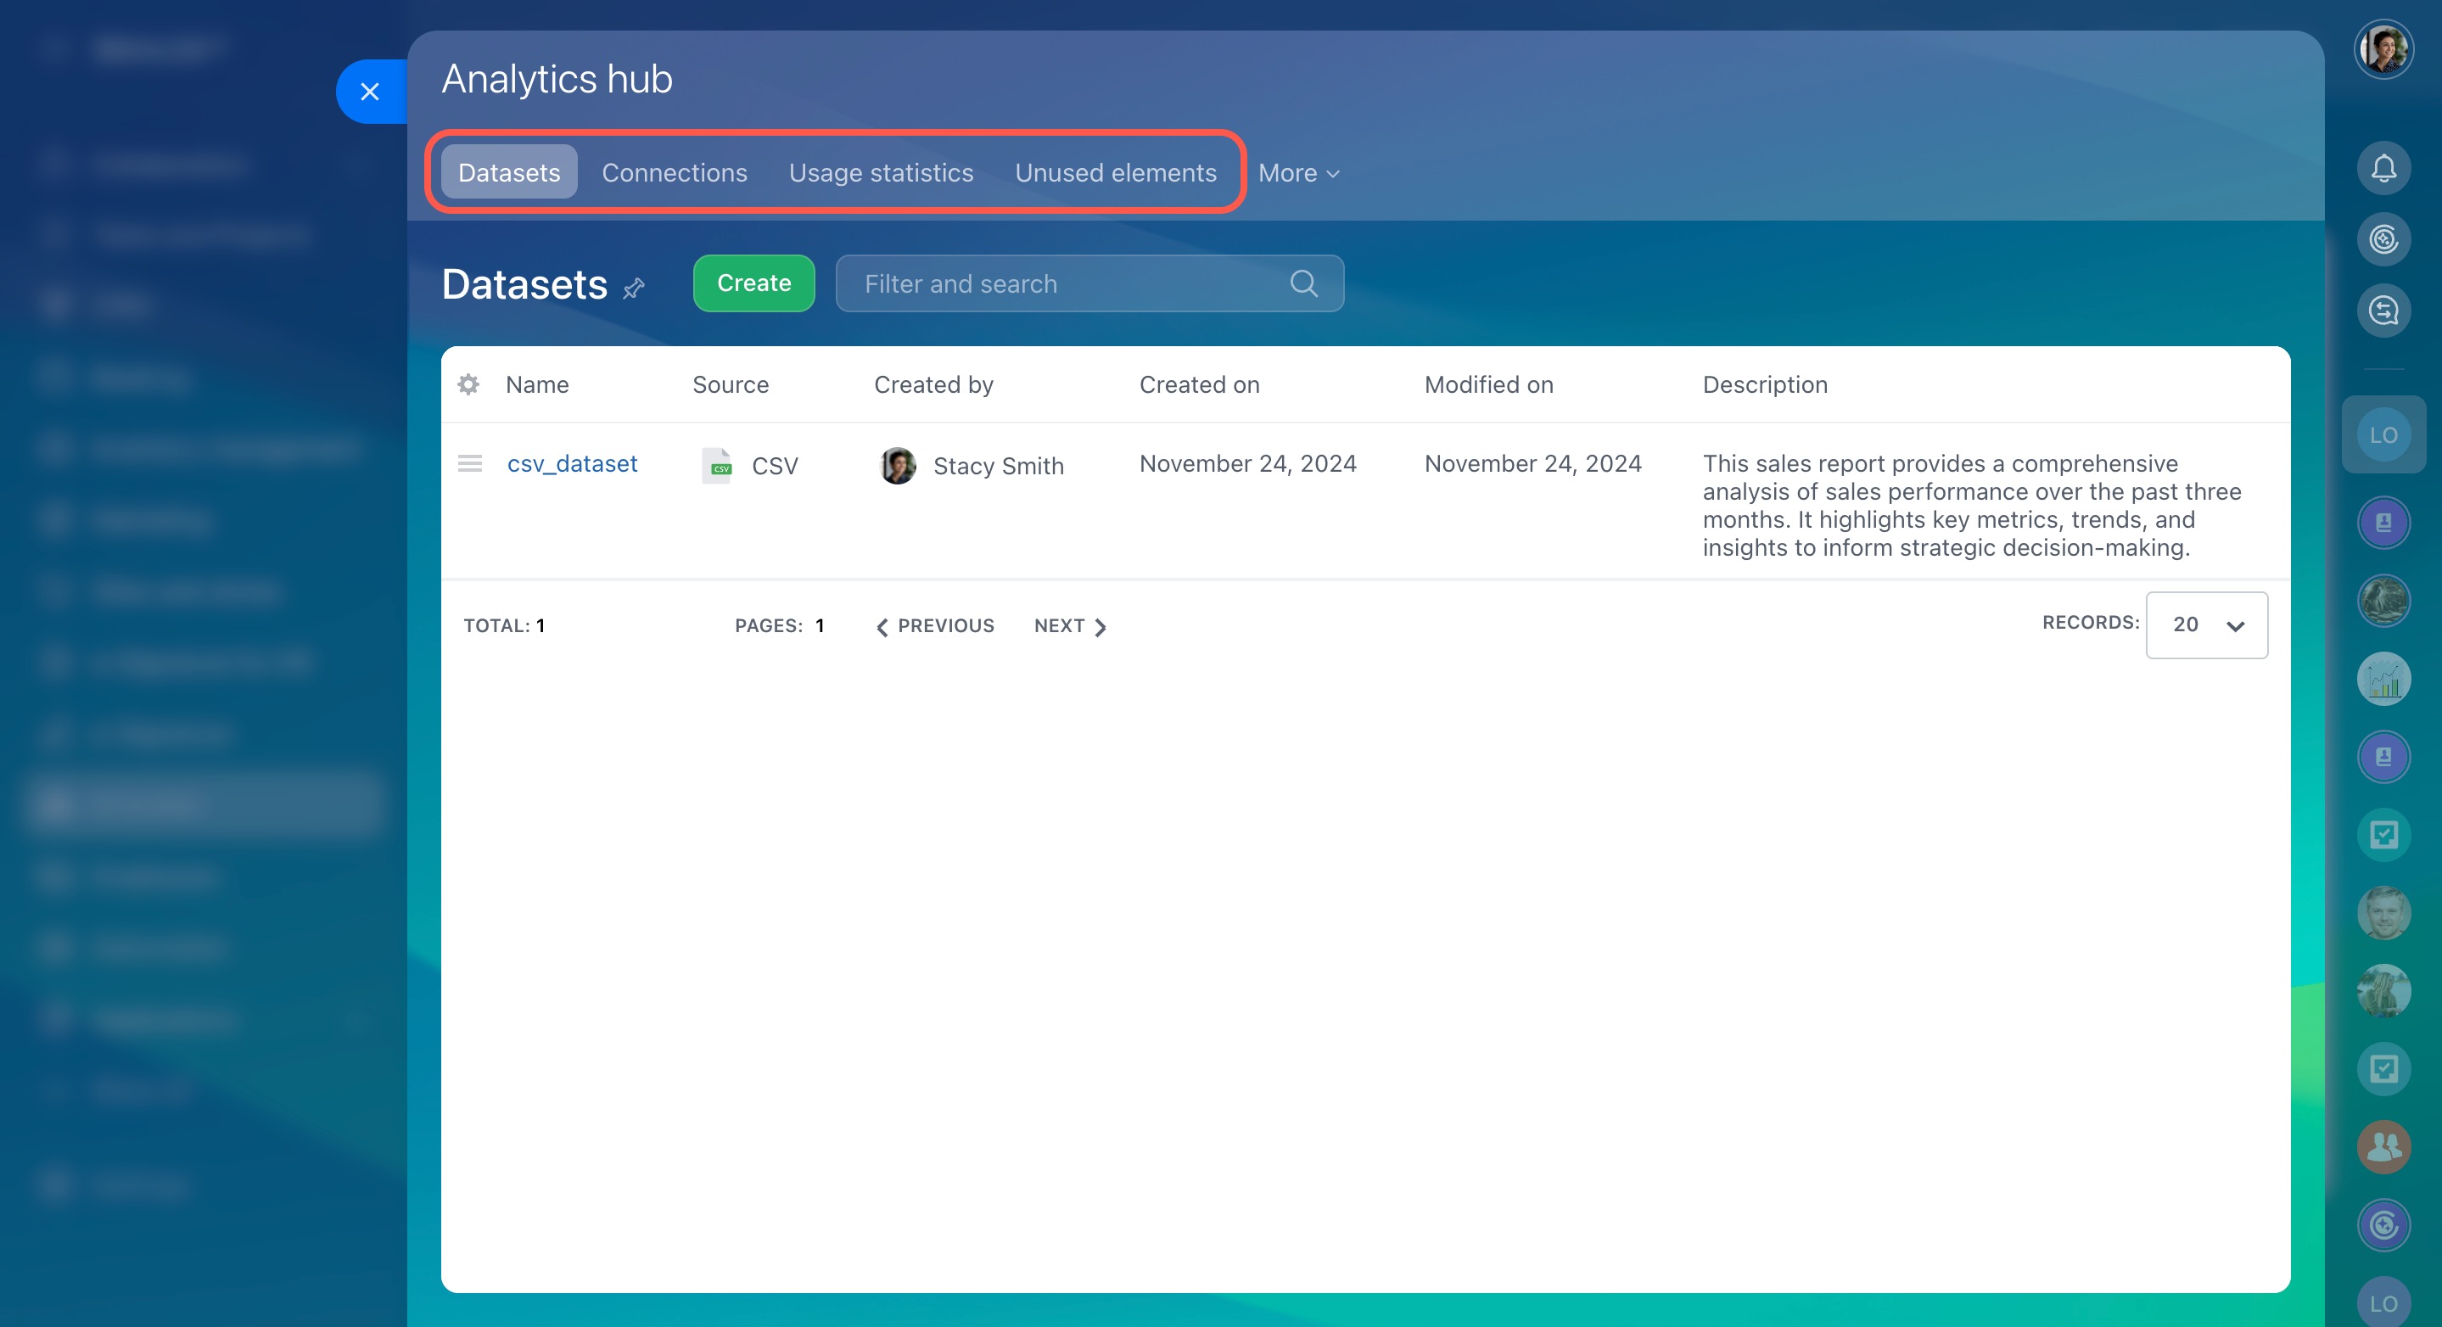This screenshot has width=2442, height=1327.
Task: Close the Analytics hub panel
Action: pyautogui.click(x=370, y=92)
